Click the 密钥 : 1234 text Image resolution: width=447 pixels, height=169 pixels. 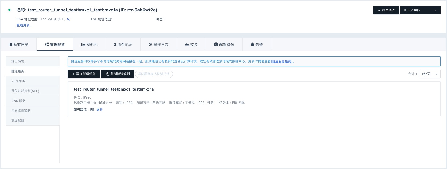tap(124, 103)
